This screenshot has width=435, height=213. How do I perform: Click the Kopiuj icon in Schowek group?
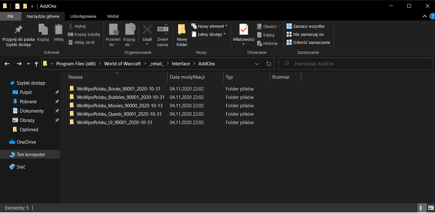tap(43, 30)
